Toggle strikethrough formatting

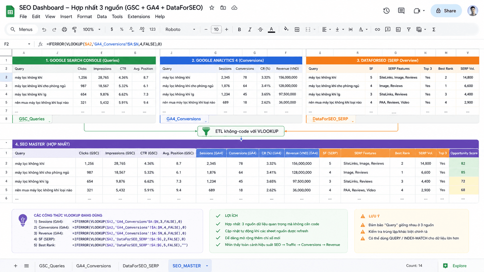point(260,29)
